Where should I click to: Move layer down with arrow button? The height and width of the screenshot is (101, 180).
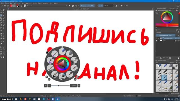pos(164,58)
